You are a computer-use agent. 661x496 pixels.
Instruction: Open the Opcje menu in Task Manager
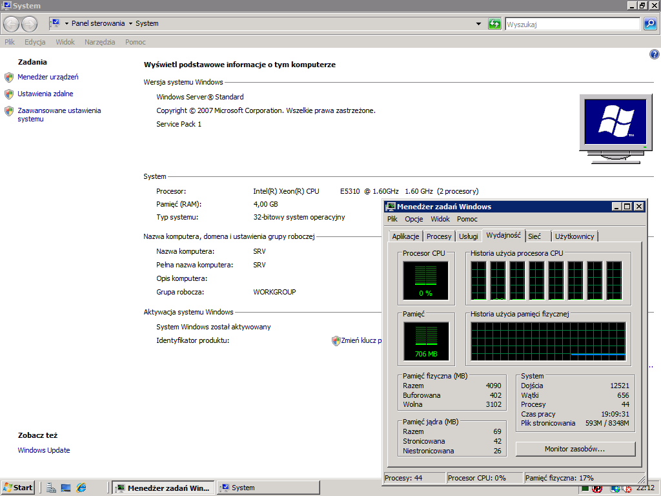point(414,220)
